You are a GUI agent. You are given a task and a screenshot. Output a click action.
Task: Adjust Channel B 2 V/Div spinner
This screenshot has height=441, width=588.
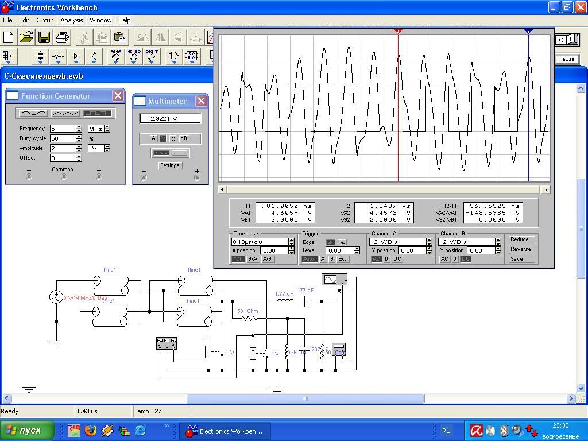(498, 242)
